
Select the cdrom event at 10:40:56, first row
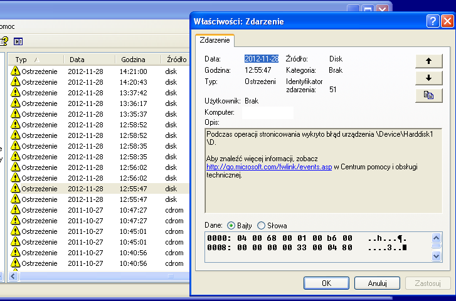99,253
